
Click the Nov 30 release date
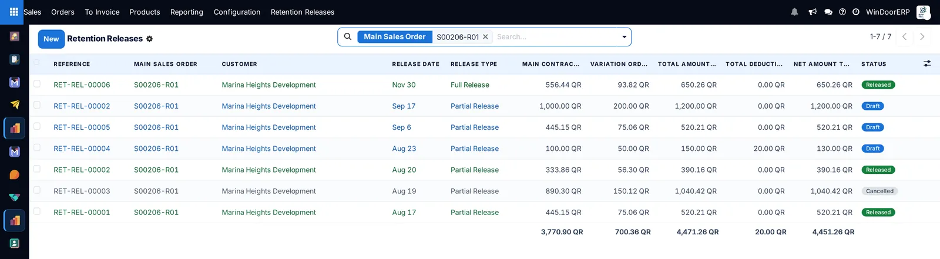(404, 85)
